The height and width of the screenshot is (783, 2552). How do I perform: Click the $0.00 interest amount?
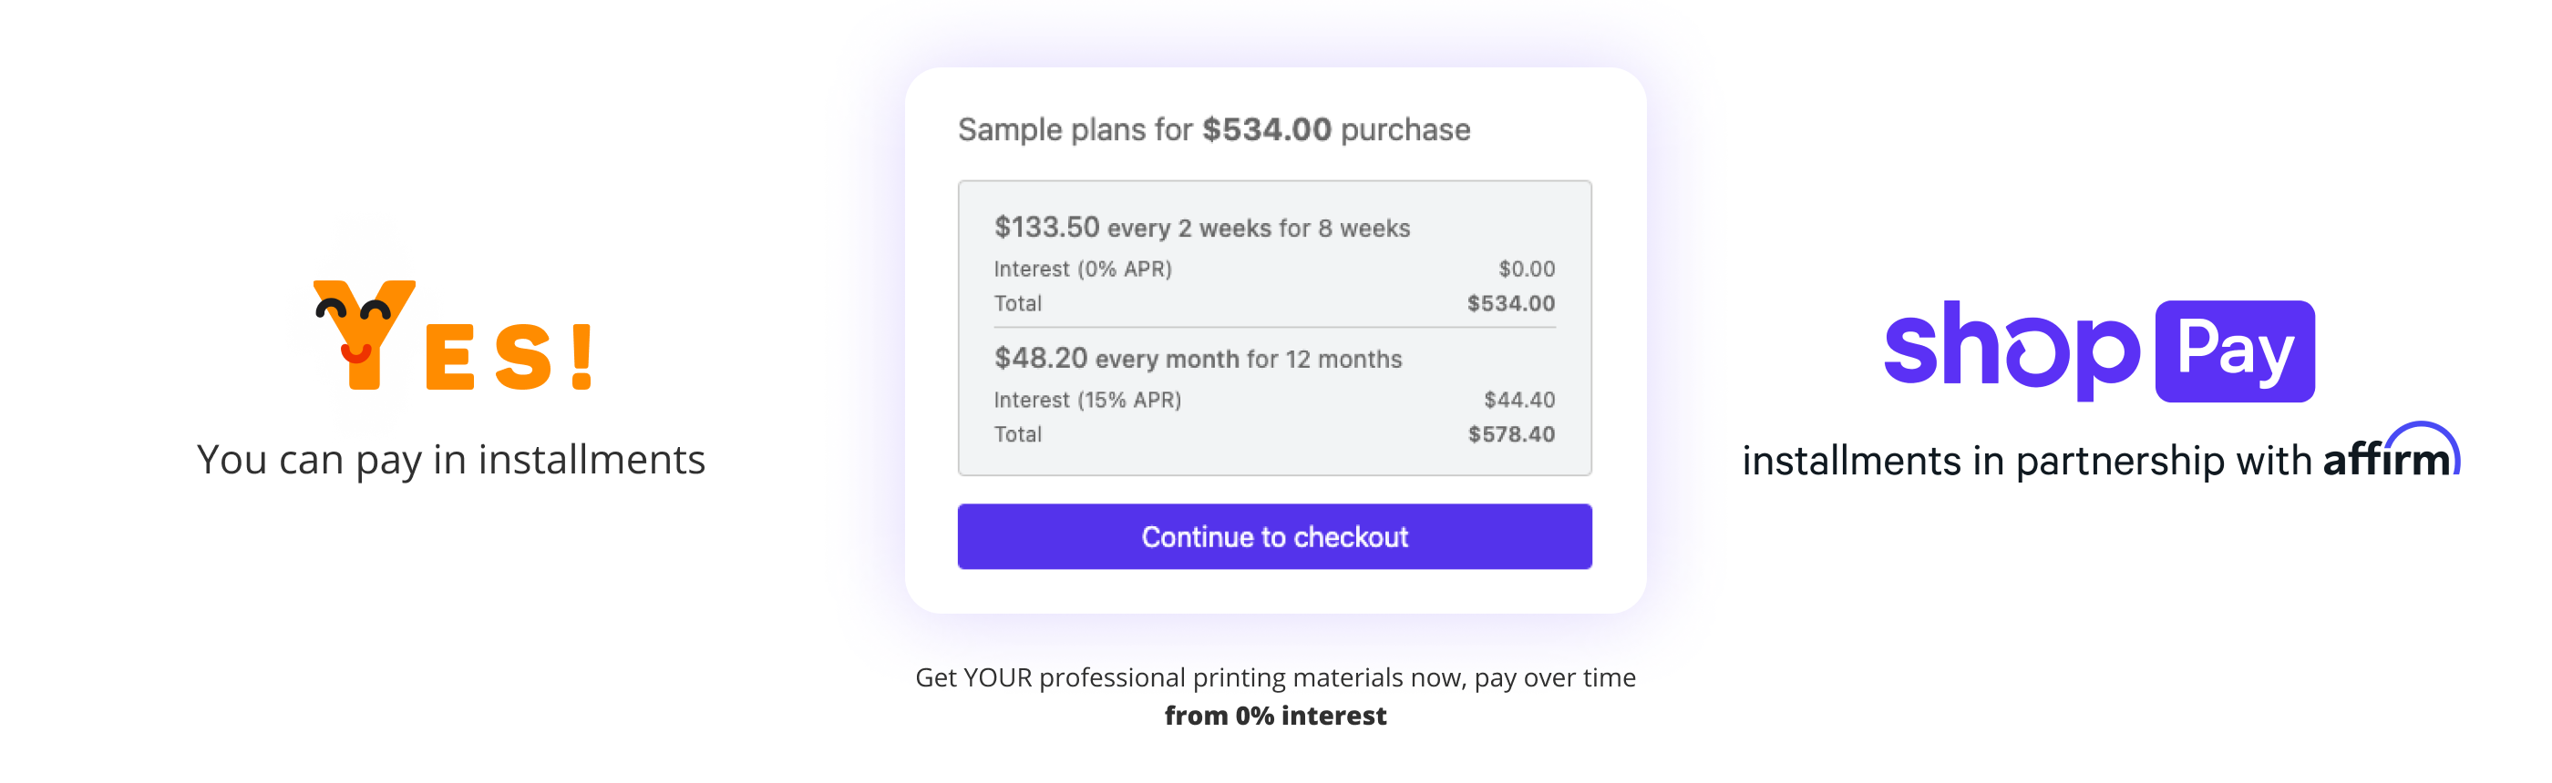pos(1526,269)
